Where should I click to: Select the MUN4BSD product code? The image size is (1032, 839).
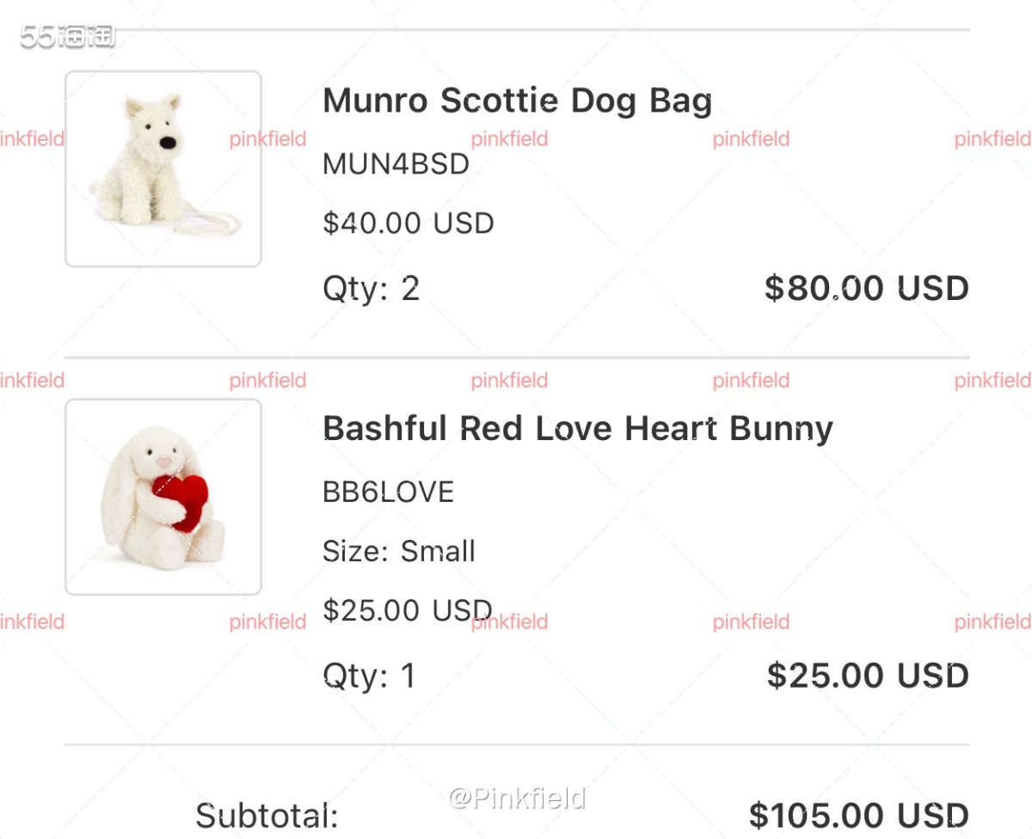[396, 163]
